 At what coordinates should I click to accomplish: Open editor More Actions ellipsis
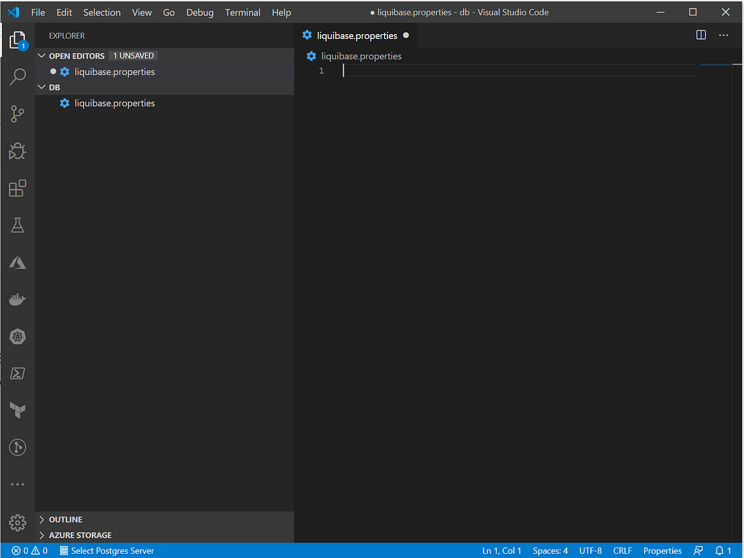pyautogui.click(x=724, y=35)
